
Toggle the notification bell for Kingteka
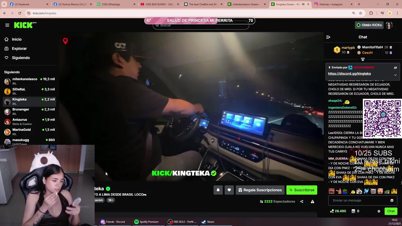[218, 190]
